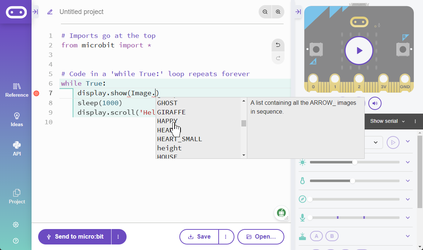Open serial options three-dot menu

pyautogui.click(x=415, y=121)
